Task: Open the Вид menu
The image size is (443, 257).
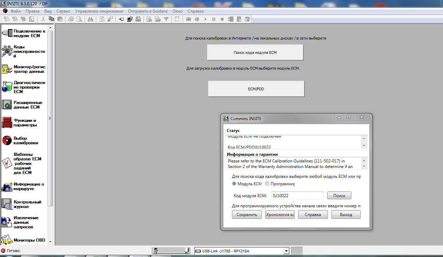Action: [48, 11]
